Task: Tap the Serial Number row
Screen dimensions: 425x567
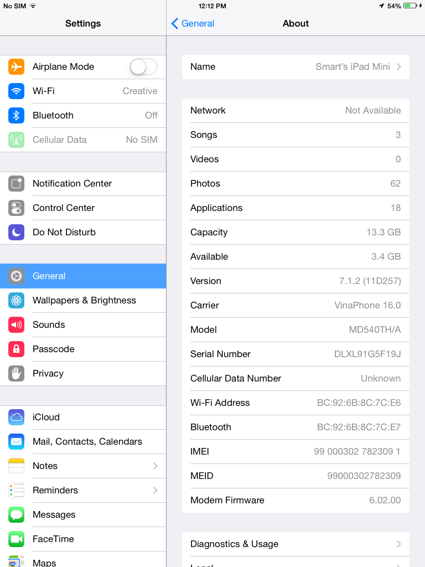Action: coord(296,354)
